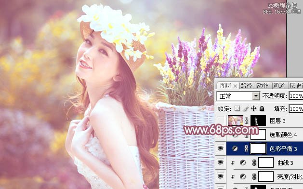Click the link icon of 色彩平衡 3

click(246, 148)
